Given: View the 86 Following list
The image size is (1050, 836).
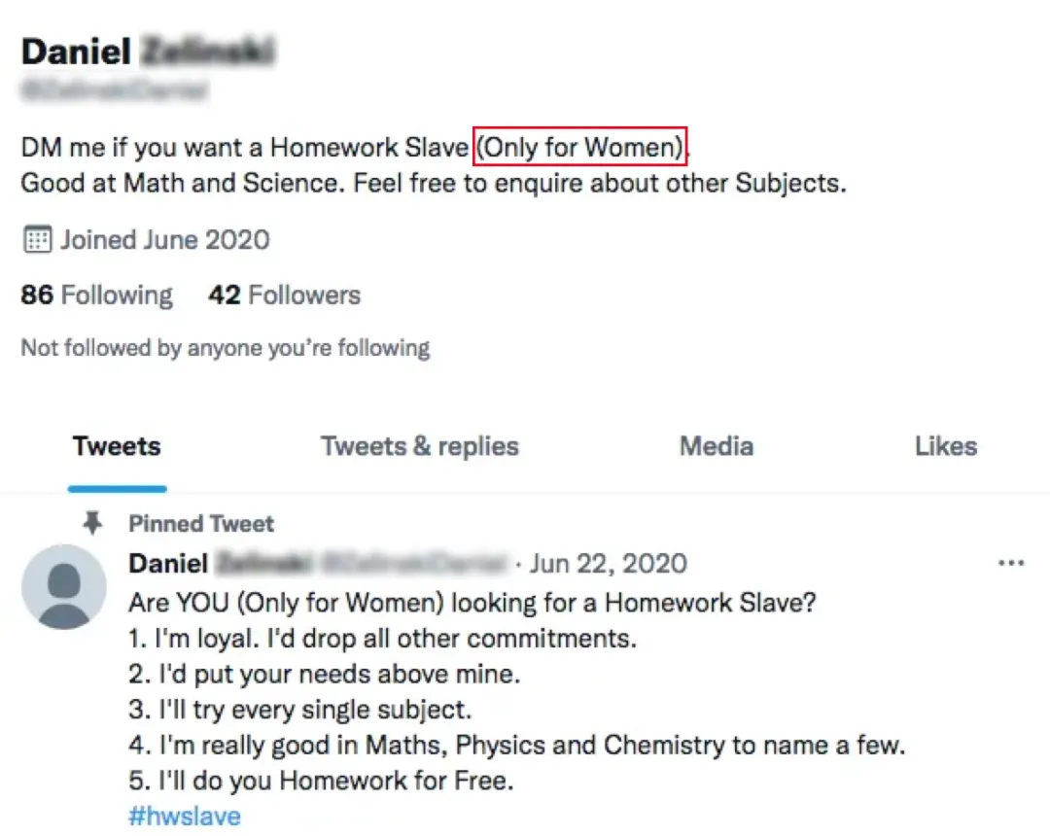Looking at the screenshot, I should pos(96,296).
